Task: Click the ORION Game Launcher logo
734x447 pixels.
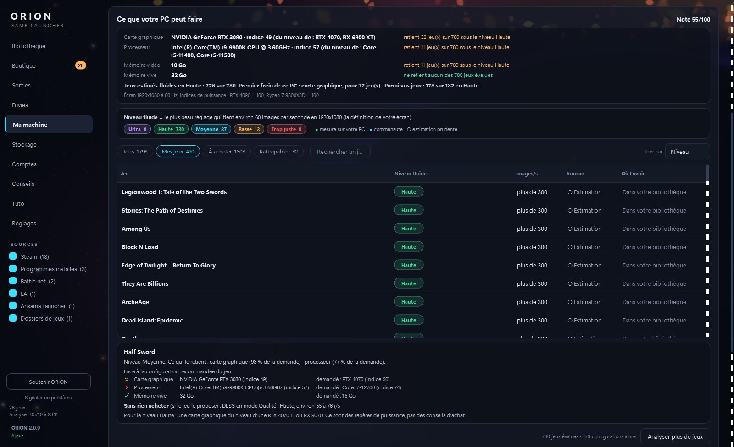Action: (x=37, y=19)
